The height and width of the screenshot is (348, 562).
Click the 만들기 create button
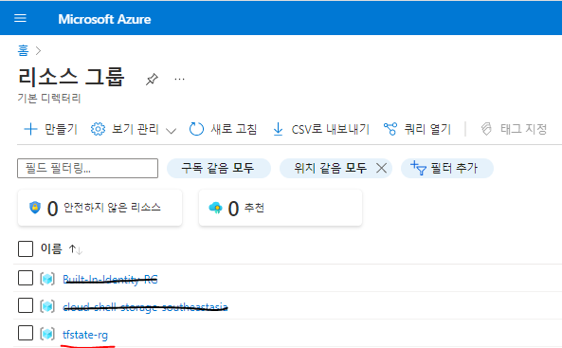(x=50, y=129)
